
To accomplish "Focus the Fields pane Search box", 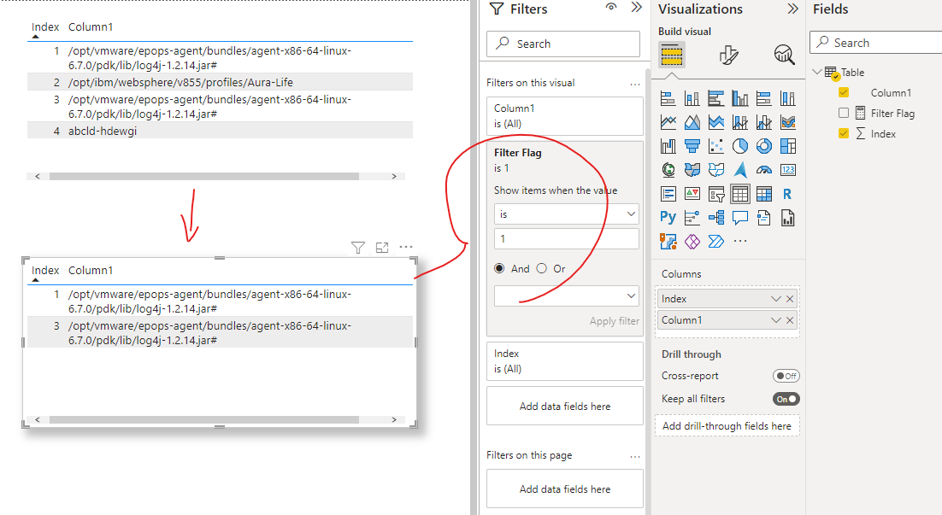I will point(876,43).
